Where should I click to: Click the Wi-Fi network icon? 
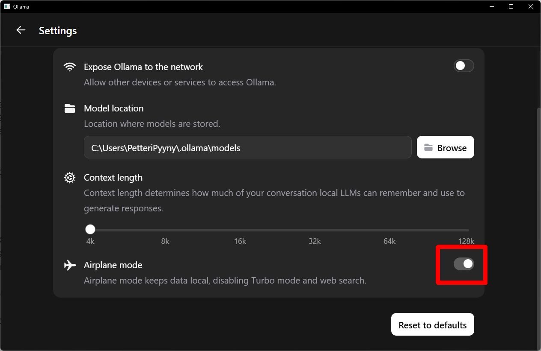tap(70, 67)
